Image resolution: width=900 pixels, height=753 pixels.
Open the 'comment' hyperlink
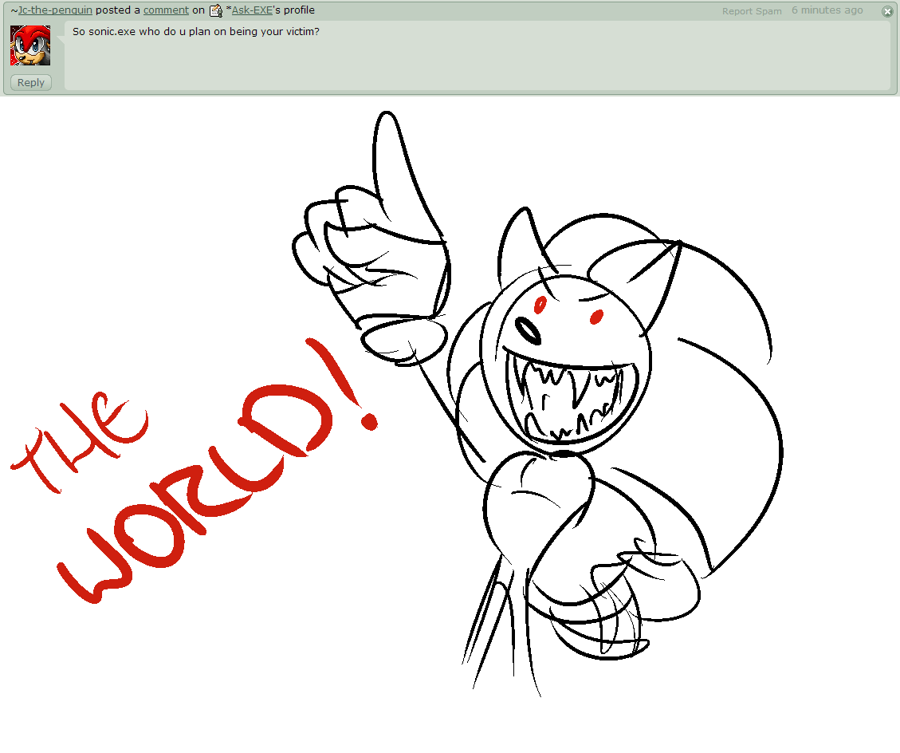tap(166, 10)
